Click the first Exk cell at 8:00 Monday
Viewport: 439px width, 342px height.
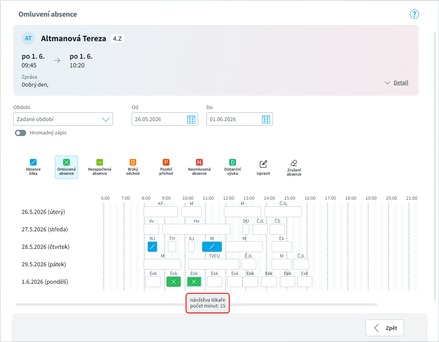[x=153, y=282]
